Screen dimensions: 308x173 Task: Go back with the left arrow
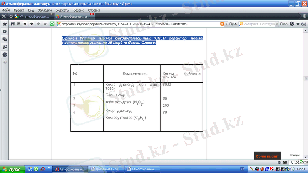pyautogui.click(x=32, y=24)
